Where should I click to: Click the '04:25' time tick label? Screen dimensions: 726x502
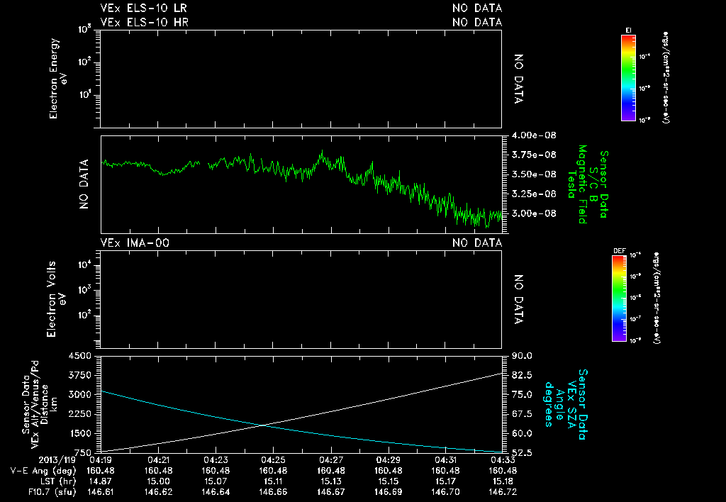click(x=273, y=460)
